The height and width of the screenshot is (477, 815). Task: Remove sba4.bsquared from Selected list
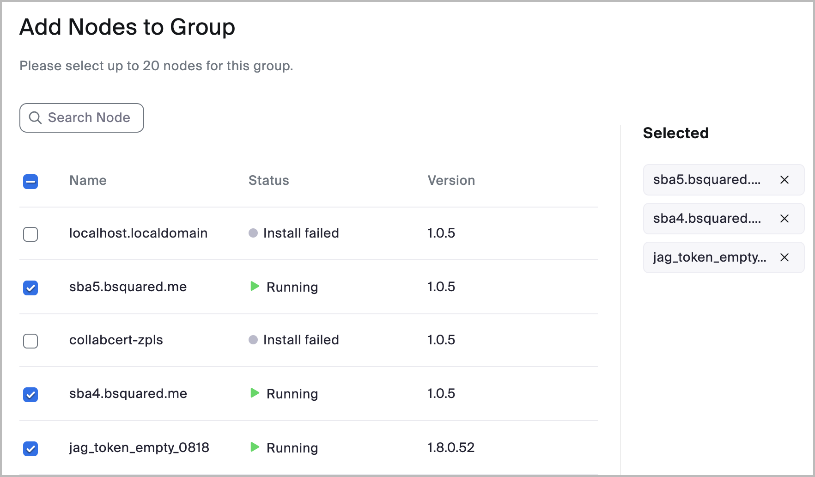(784, 219)
